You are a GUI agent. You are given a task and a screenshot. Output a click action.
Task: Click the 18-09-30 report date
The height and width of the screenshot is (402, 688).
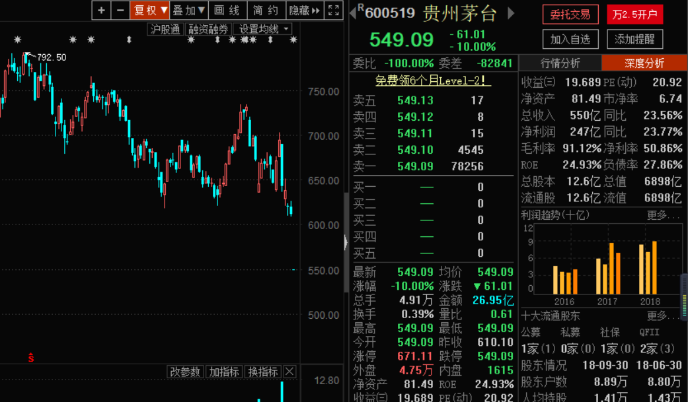(x=605, y=366)
